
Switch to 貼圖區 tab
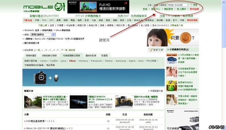pyautogui.click(x=105, y=55)
